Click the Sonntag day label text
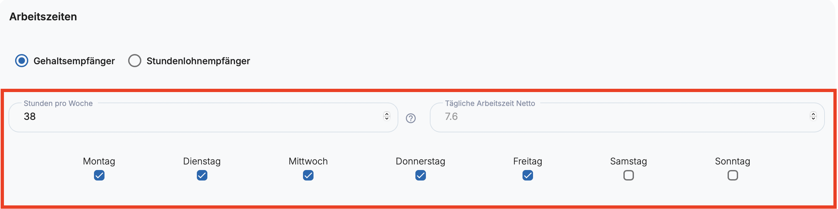 733,161
